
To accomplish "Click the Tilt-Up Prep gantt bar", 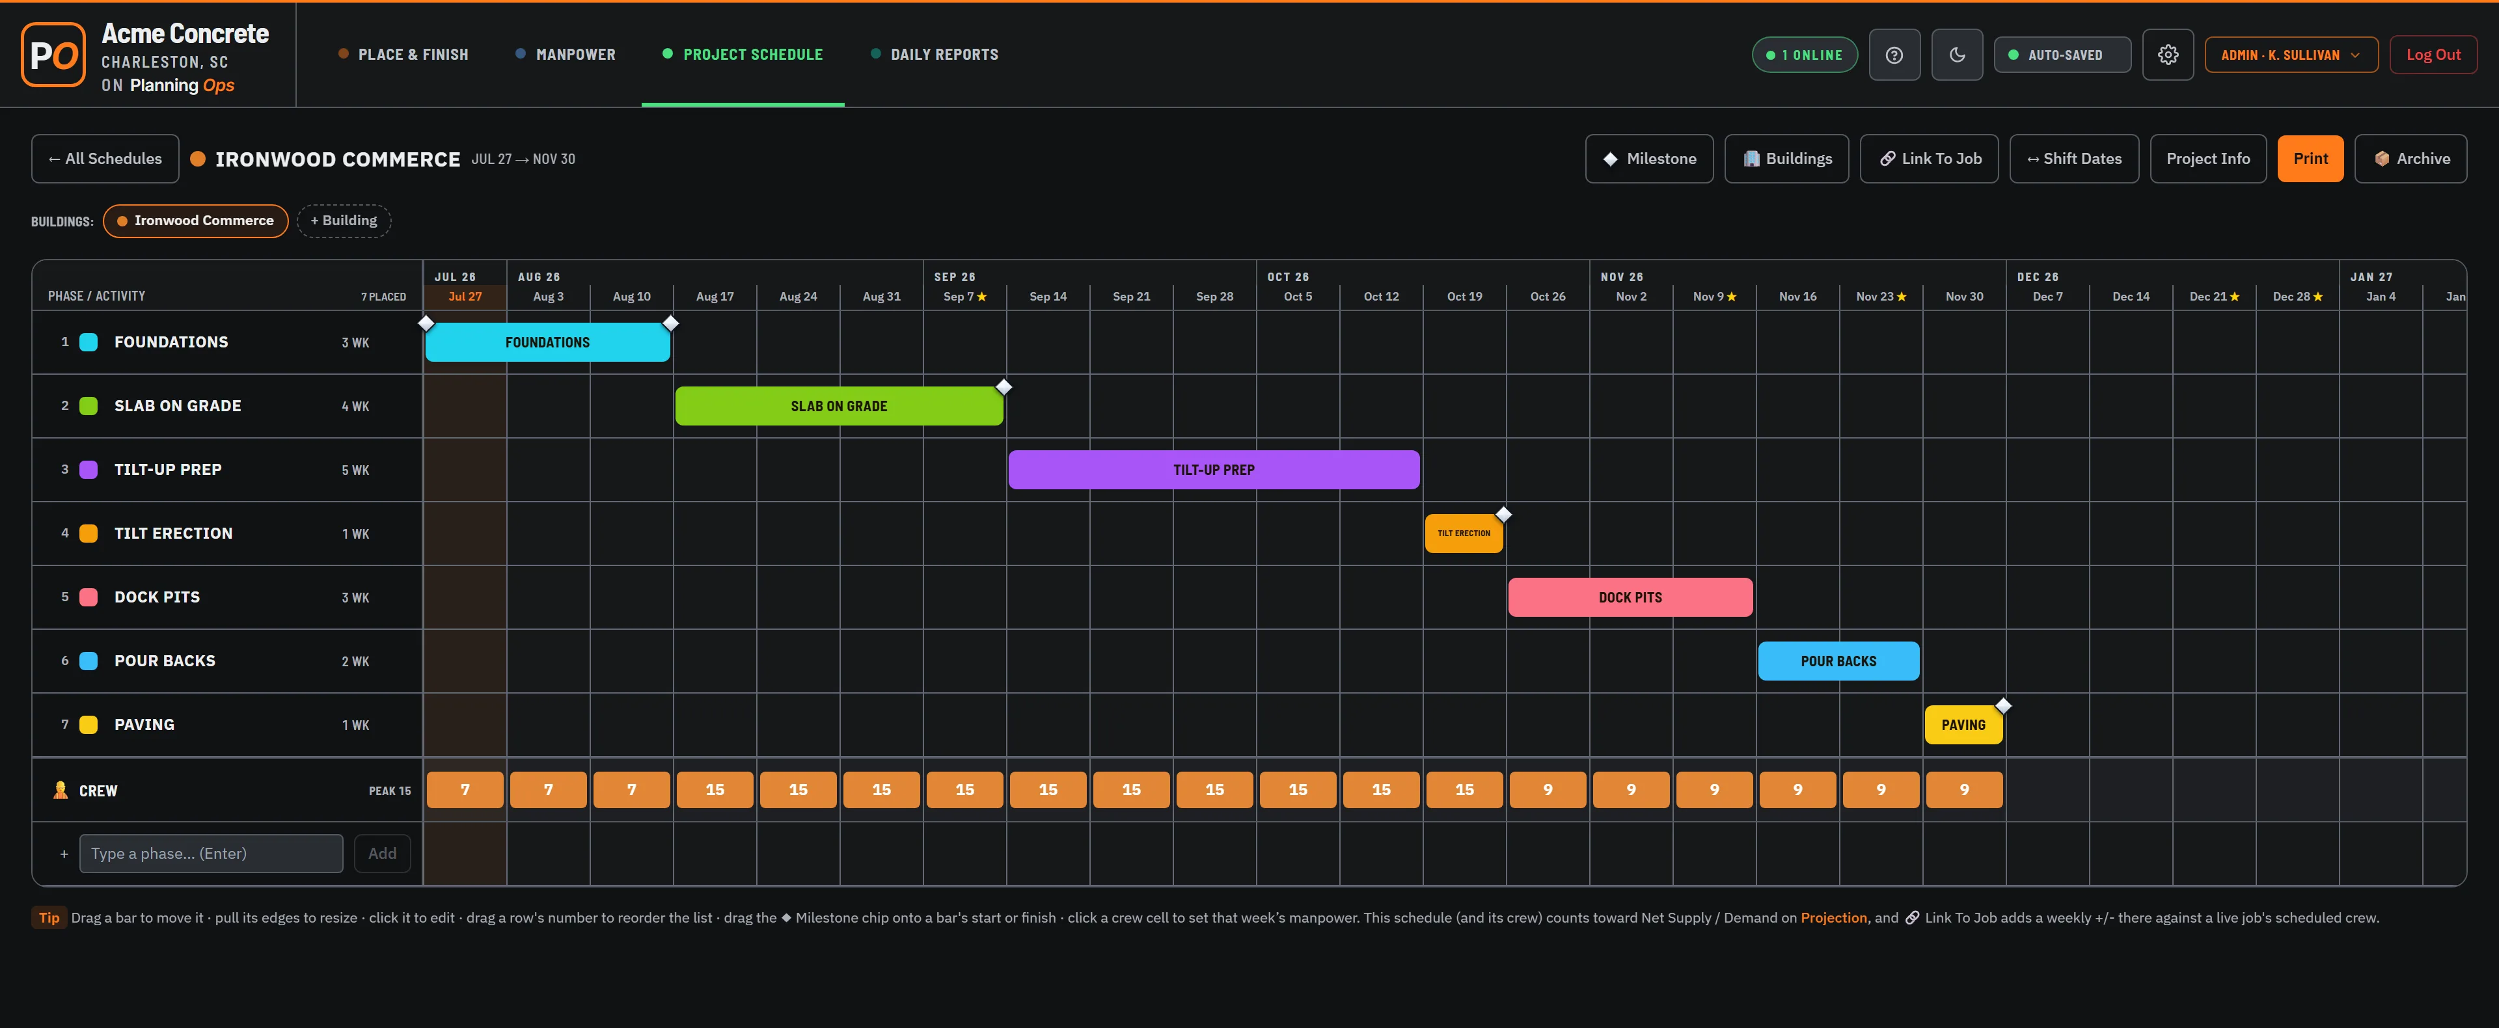I will pyautogui.click(x=1214, y=470).
